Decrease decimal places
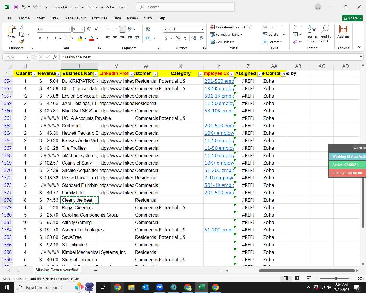366x293 pixels. point(201,38)
